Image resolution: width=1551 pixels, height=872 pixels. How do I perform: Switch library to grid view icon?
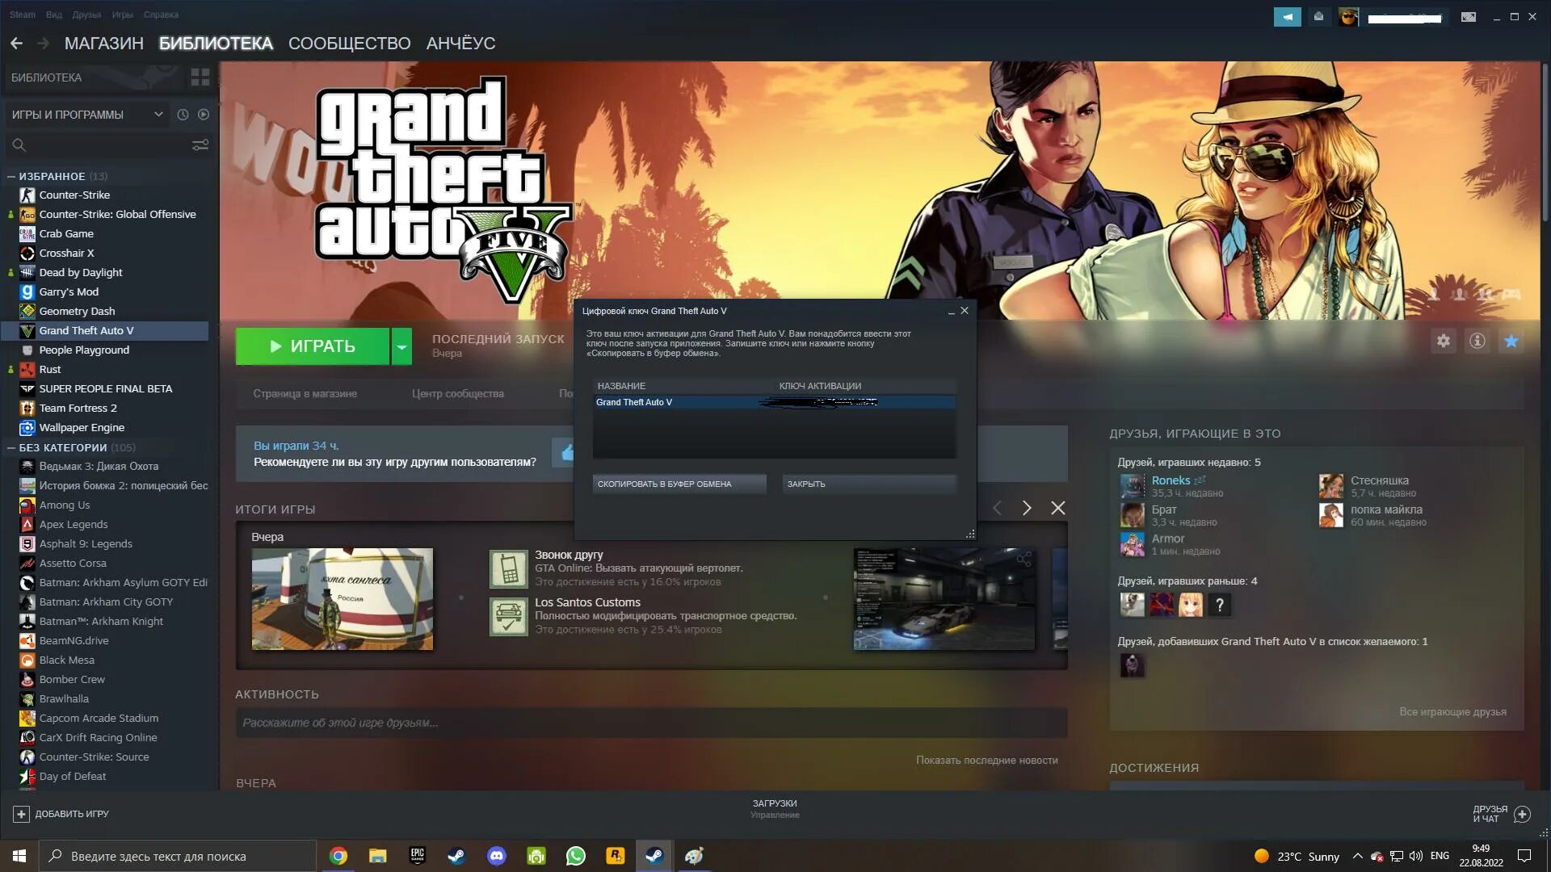[200, 78]
